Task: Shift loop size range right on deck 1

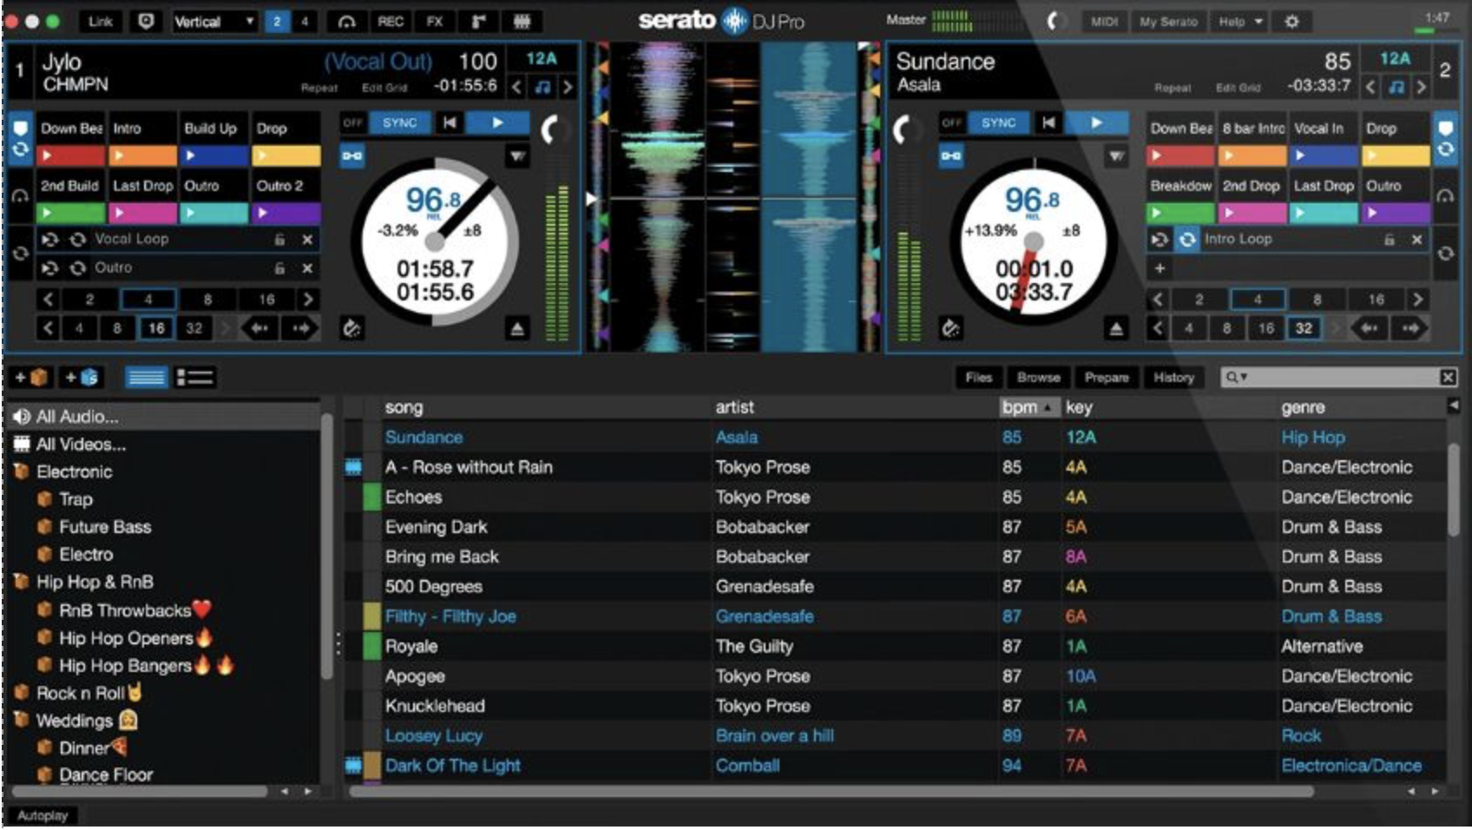Action: coord(307,300)
